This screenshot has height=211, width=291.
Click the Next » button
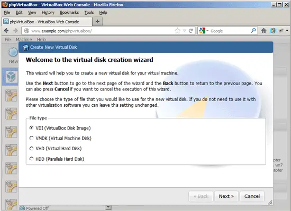(226, 196)
